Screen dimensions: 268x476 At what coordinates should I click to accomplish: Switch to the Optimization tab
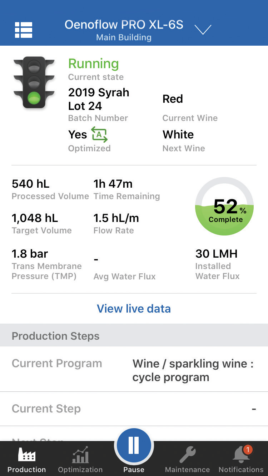pyautogui.click(x=80, y=460)
